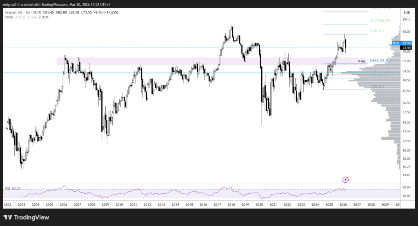
Task: Click the 105.0 price axis label
Action: (x=406, y=20)
